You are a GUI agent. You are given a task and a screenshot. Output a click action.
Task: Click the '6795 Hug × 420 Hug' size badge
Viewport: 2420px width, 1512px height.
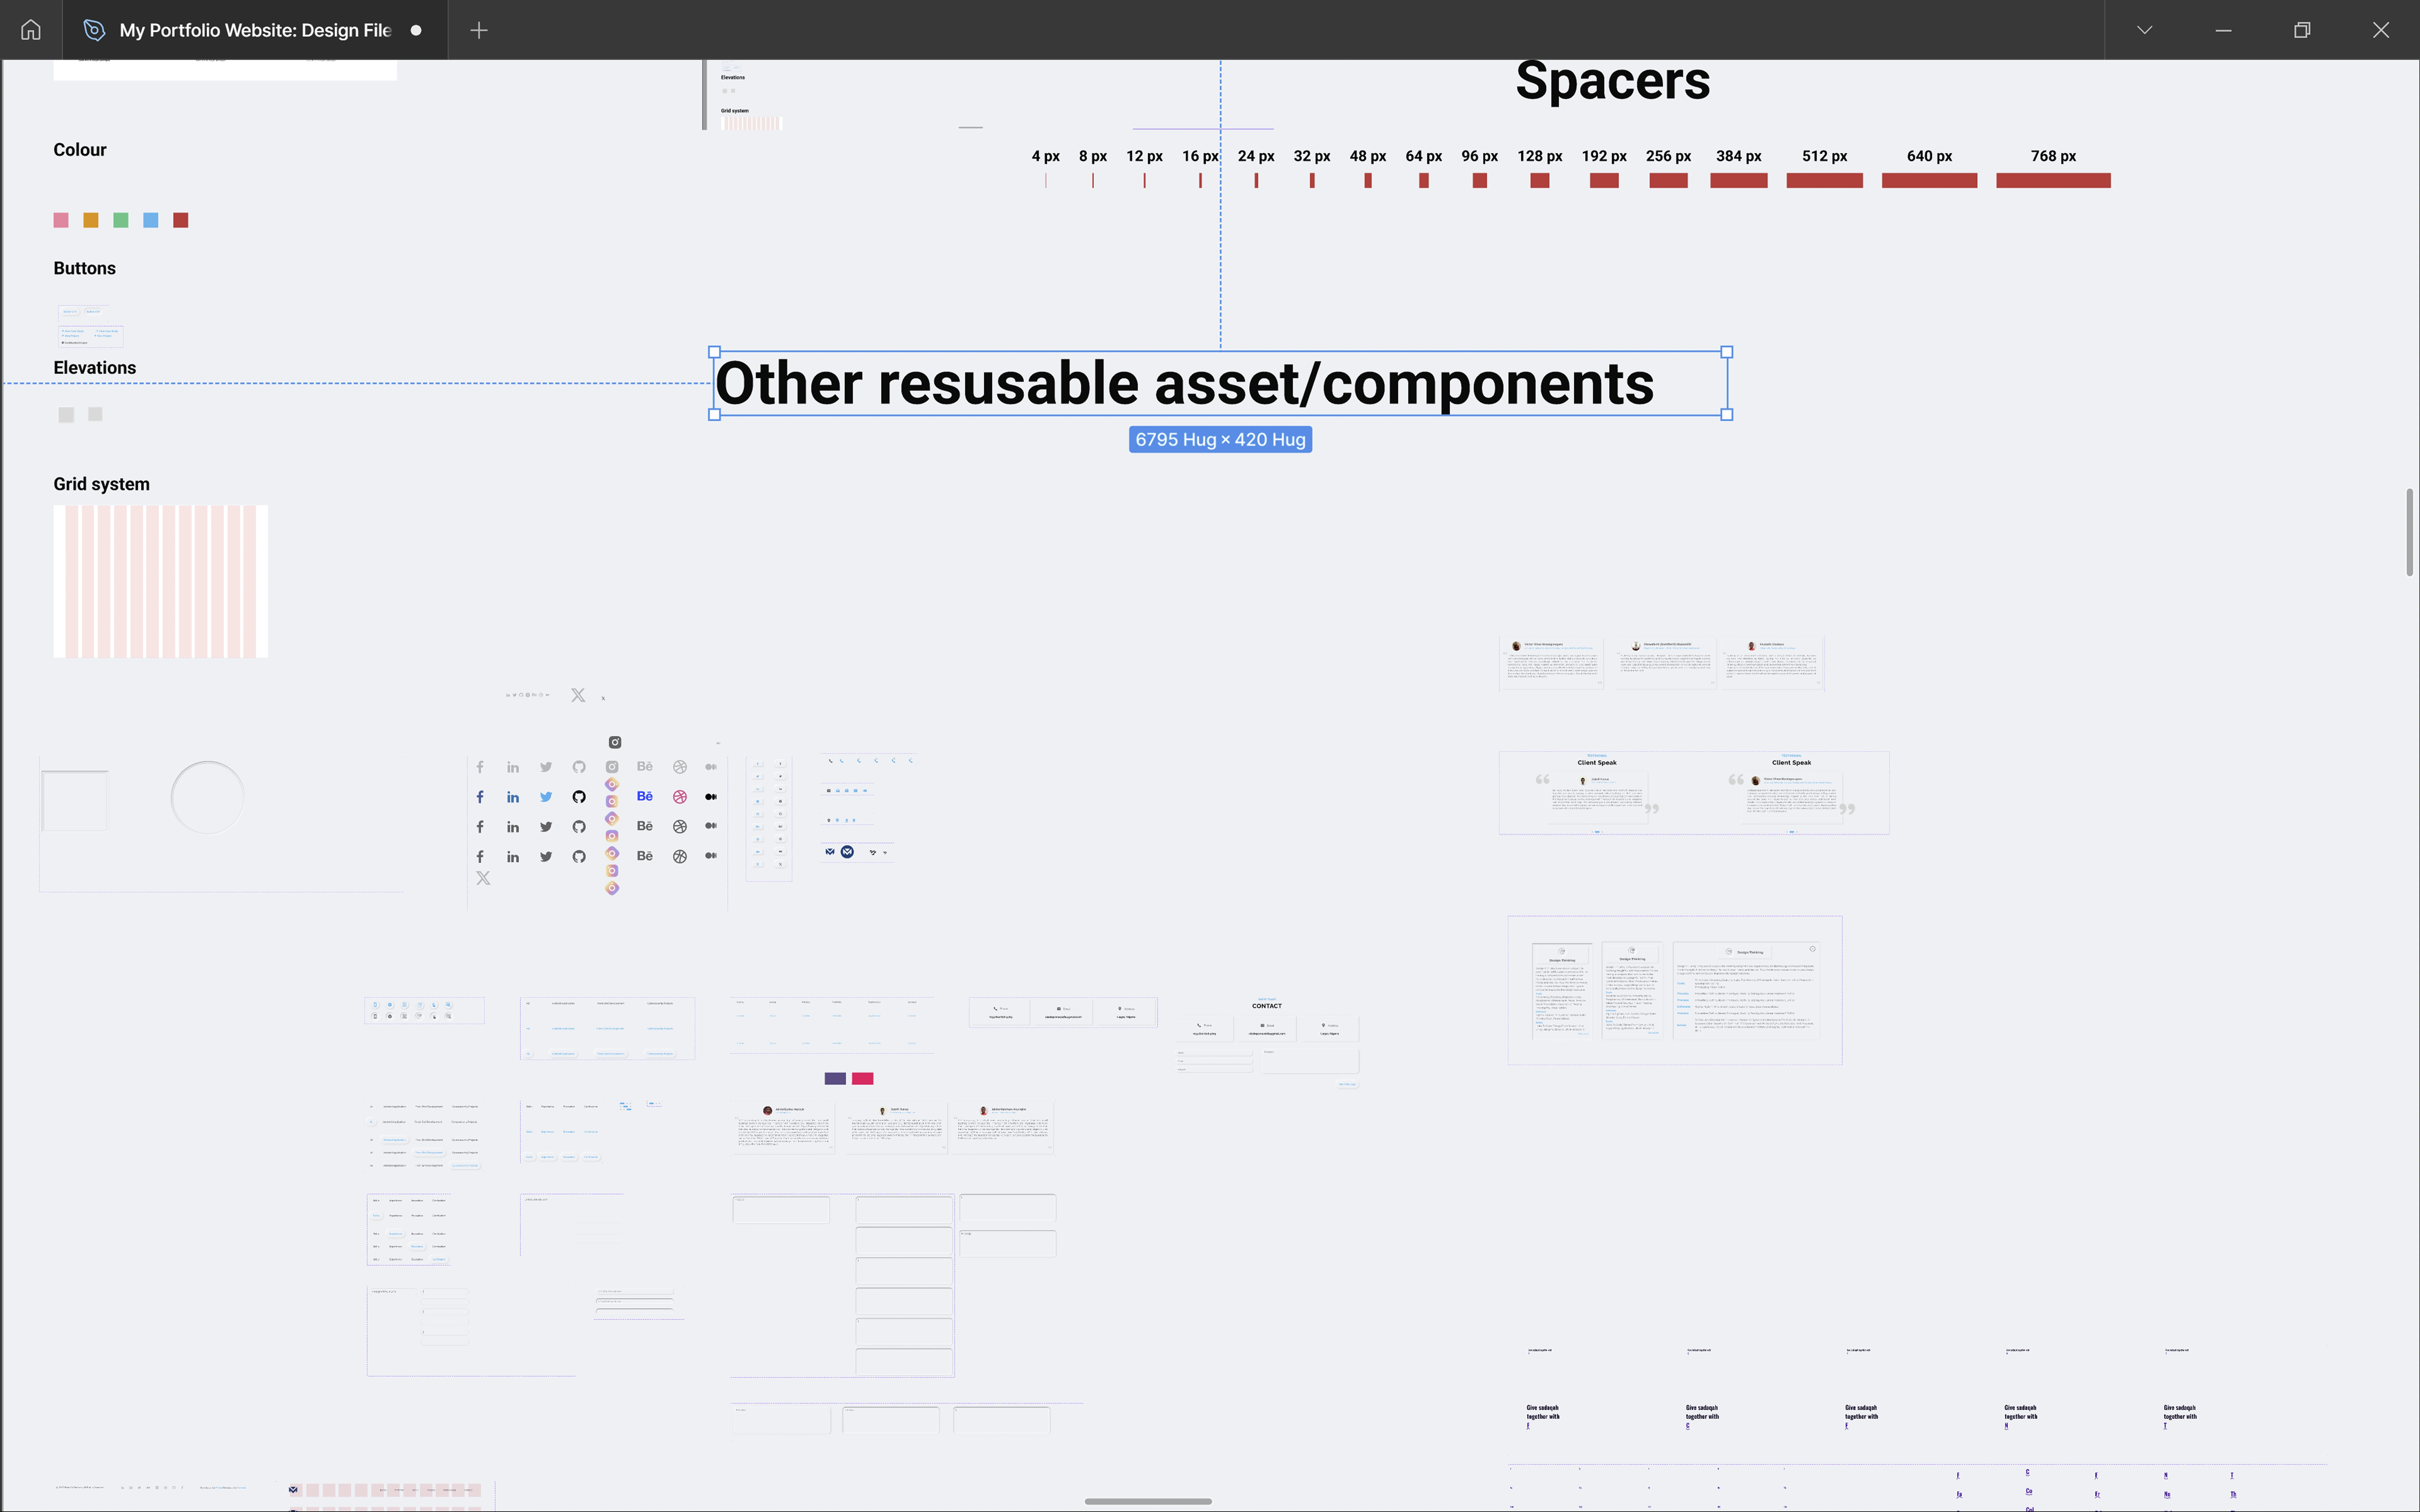tap(1220, 440)
